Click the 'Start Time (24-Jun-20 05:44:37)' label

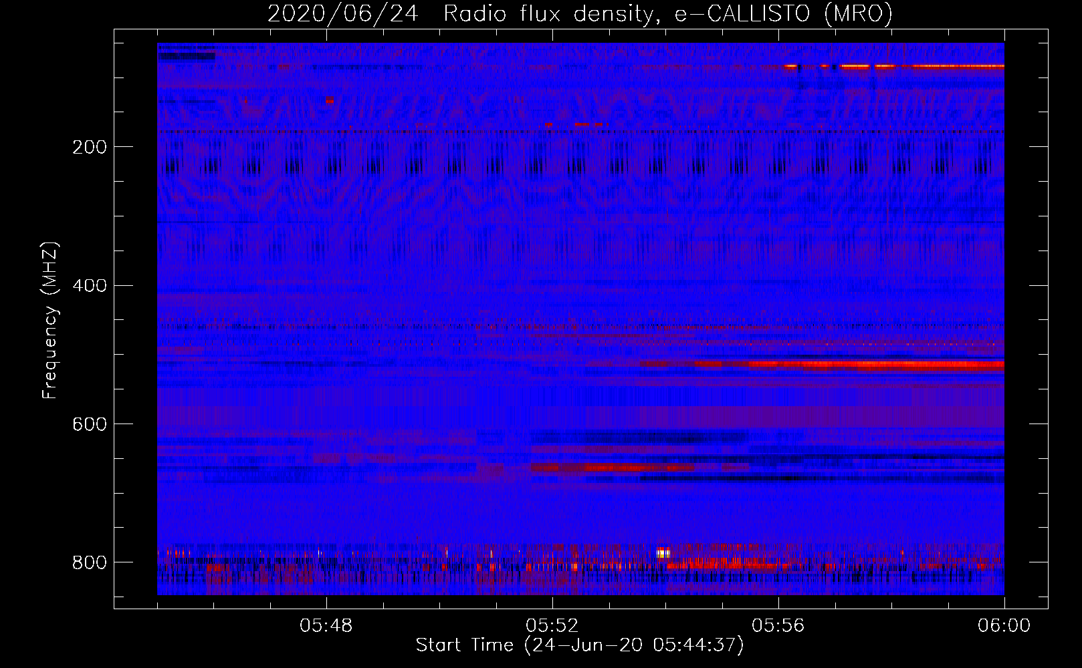[x=580, y=645]
